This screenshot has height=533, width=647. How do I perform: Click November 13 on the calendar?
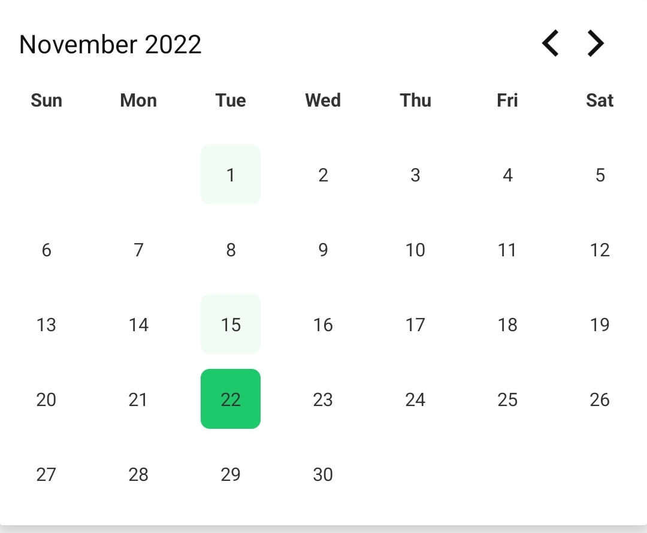tap(46, 324)
